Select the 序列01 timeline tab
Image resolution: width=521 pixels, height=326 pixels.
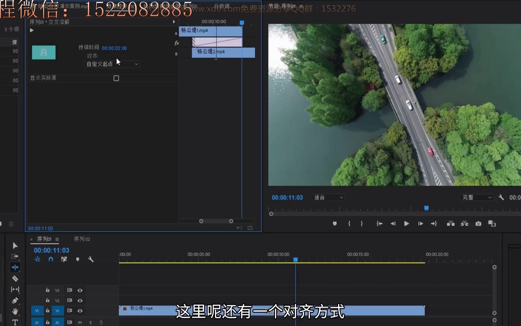44,239
